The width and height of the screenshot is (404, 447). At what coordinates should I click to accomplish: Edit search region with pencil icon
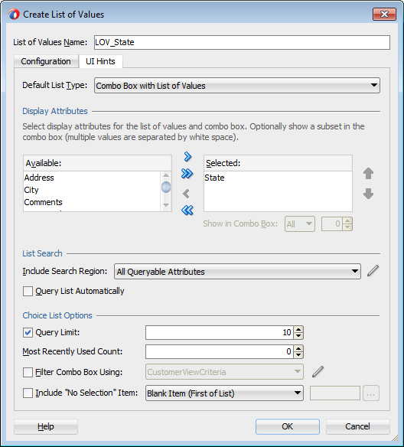[373, 271]
